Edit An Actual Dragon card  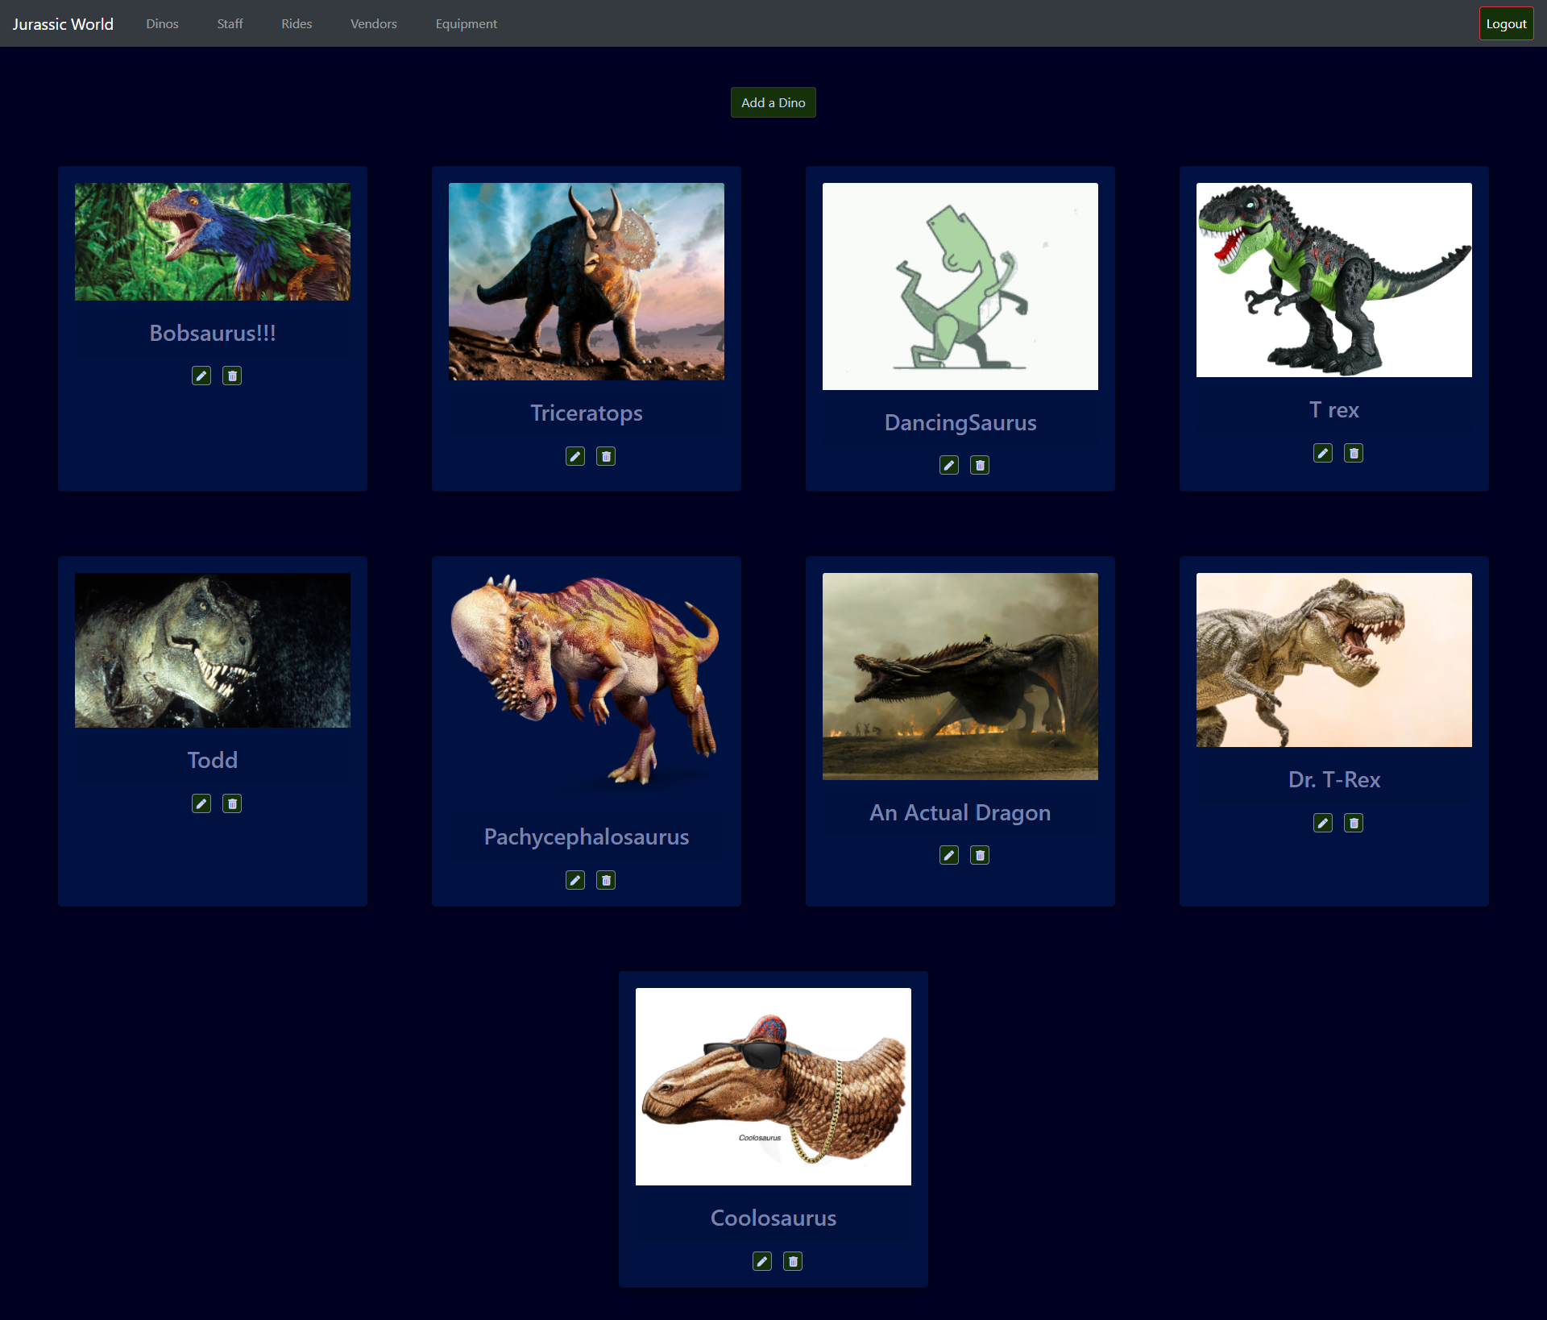pyautogui.click(x=949, y=855)
